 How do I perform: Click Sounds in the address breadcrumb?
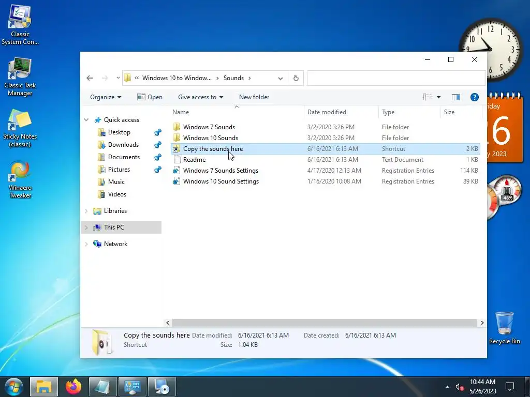tap(233, 78)
